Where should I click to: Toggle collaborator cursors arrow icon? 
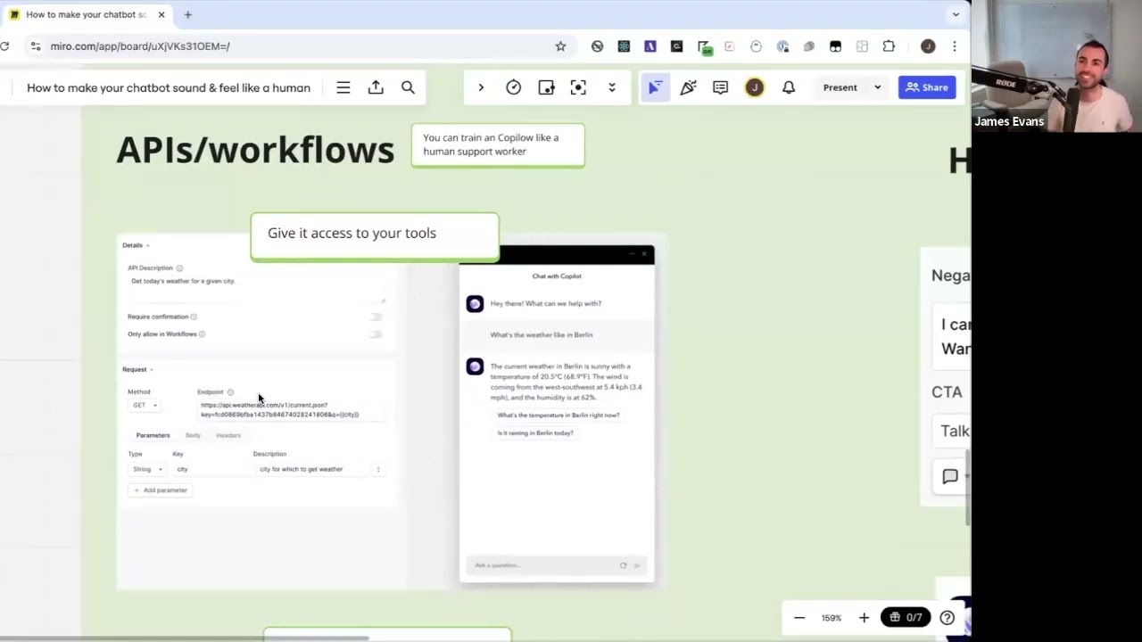(x=655, y=87)
